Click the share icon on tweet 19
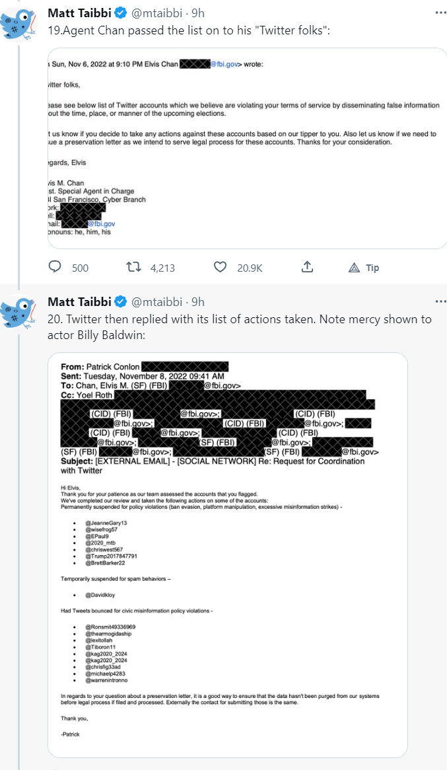Image resolution: width=447 pixels, height=770 pixels. 307,267
